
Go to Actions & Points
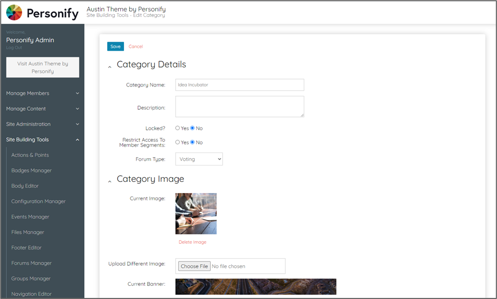(x=30, y=155)
